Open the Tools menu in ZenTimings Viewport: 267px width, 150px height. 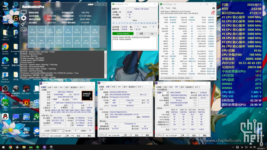click(x=168, y=8)
